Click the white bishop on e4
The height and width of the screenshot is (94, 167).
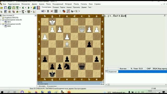[67, 44]
